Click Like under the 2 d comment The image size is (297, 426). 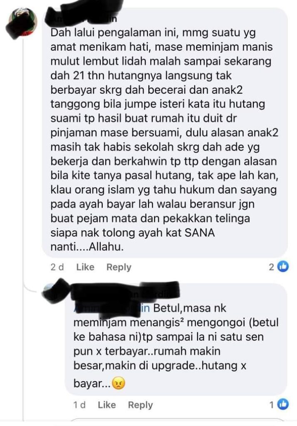click(85, 267)
